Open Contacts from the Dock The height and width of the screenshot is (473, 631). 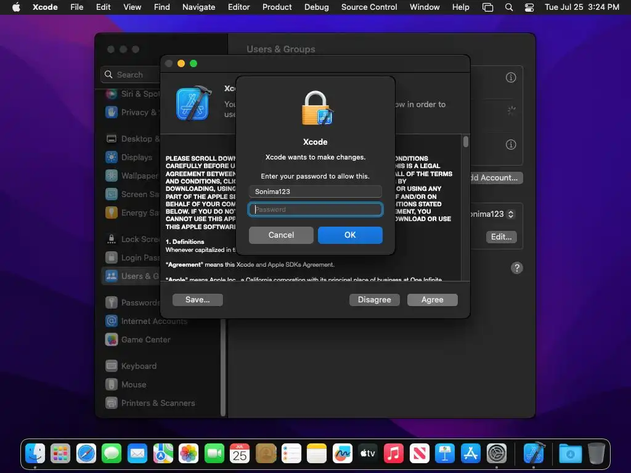[266, 453]
